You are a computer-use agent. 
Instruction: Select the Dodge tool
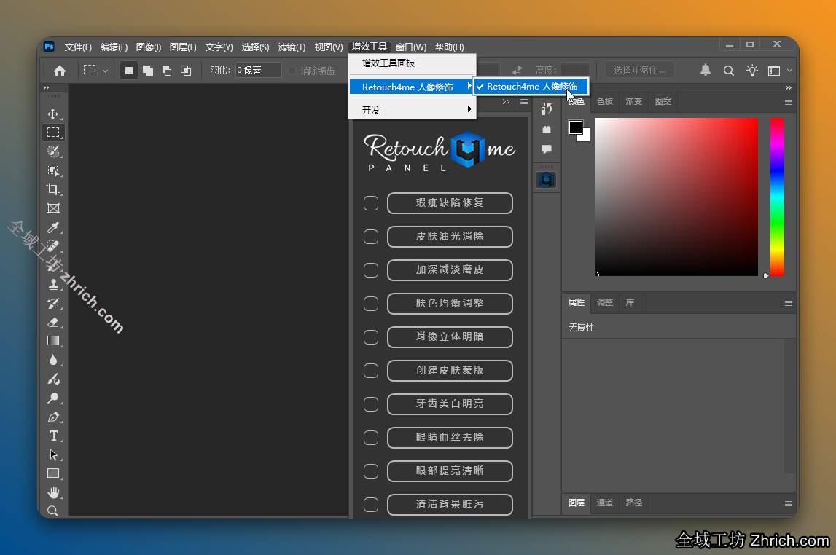52,398
